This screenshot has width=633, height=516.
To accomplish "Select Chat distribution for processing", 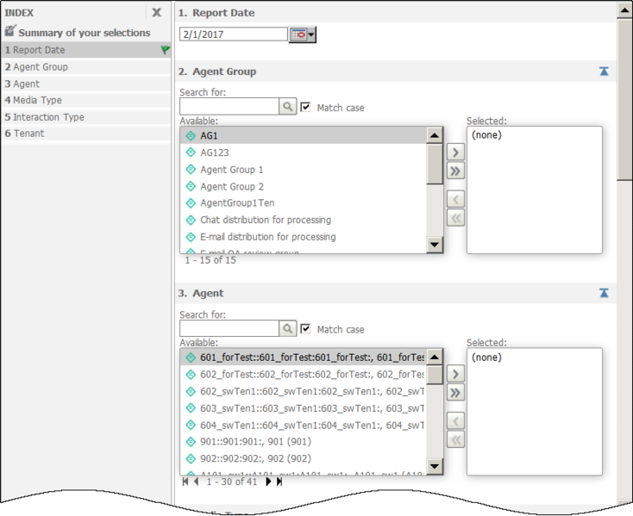I will [304, 220].
